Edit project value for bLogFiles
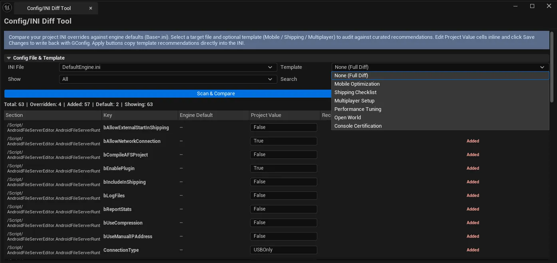 tap(284, 195)
